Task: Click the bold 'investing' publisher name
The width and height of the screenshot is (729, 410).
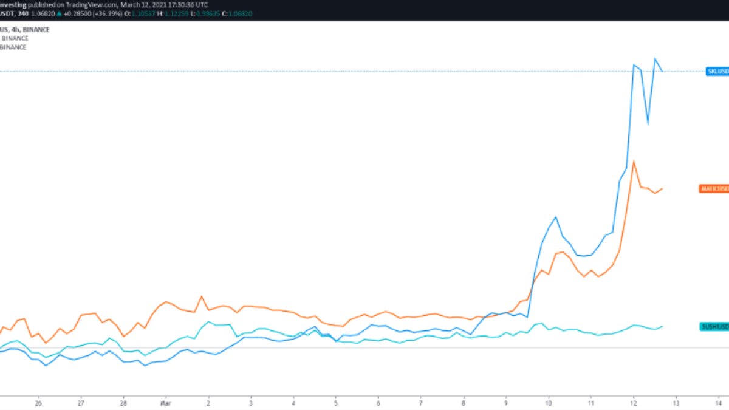Action: point(15,4)
